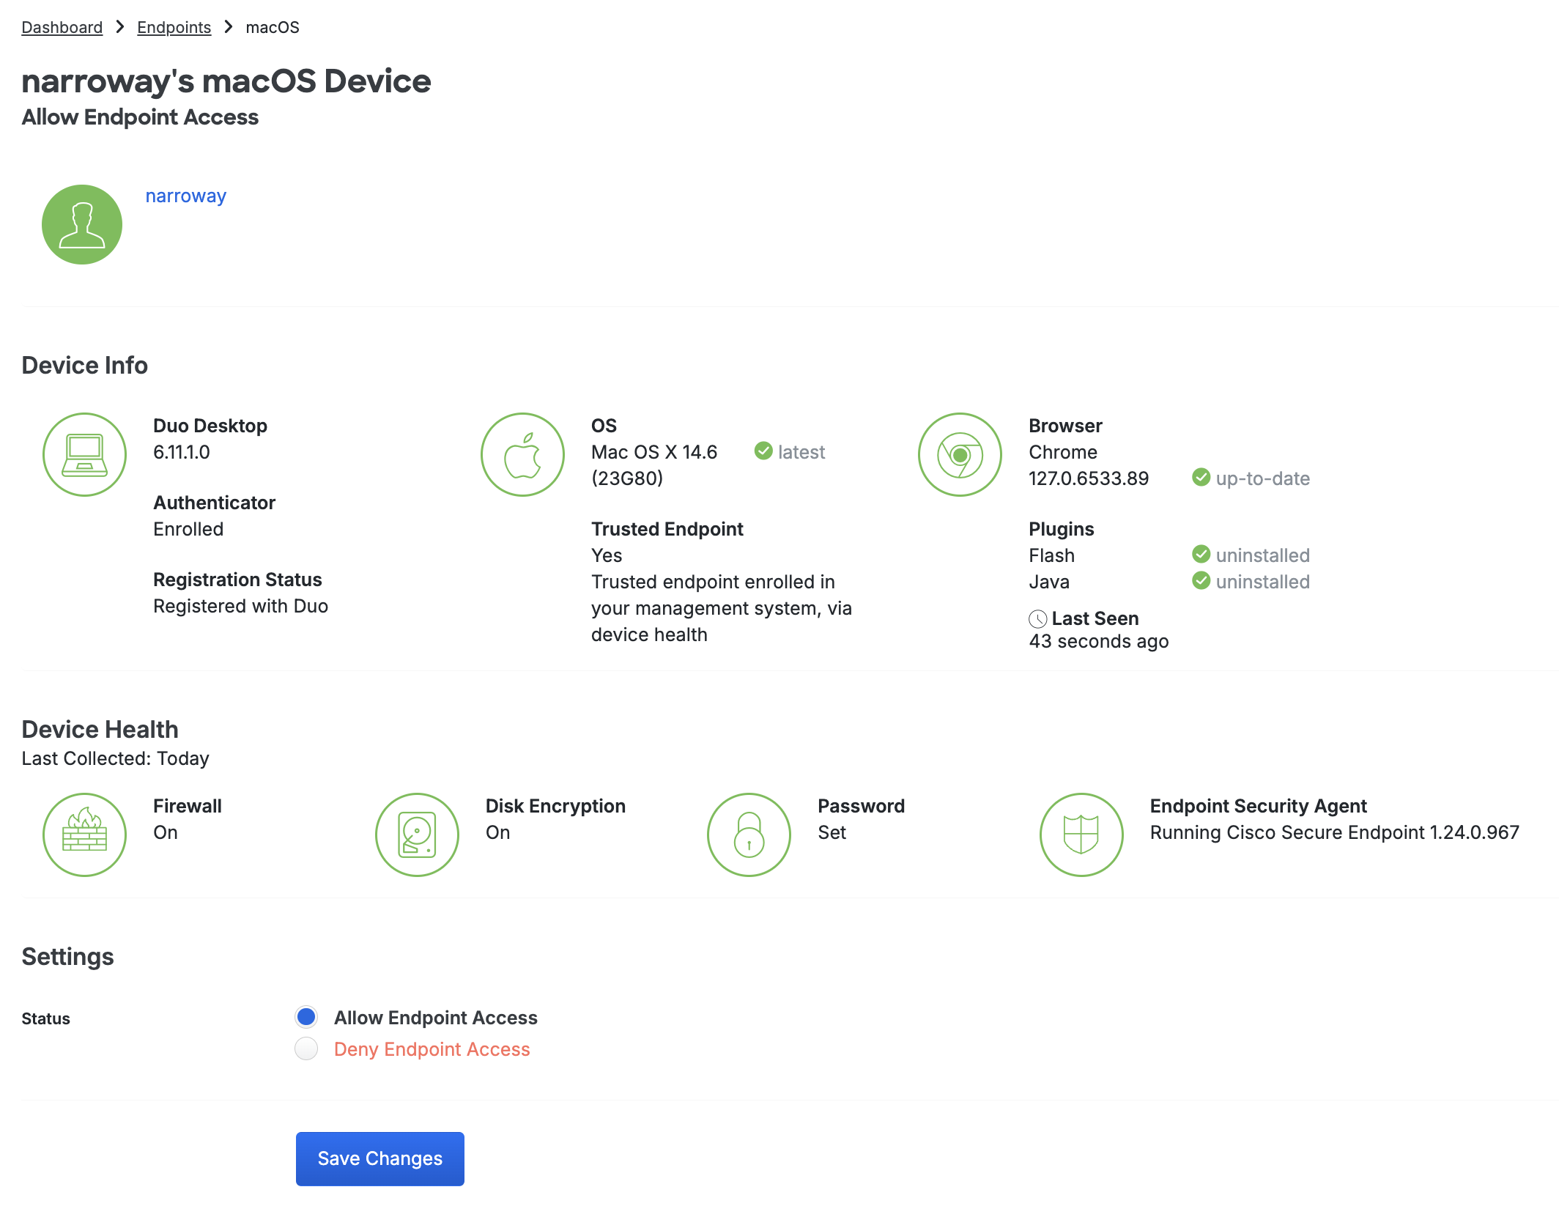Select Allow Endpoint Access radio button
This screenshot has width=1559, height=1206.
coord(306,1017)
